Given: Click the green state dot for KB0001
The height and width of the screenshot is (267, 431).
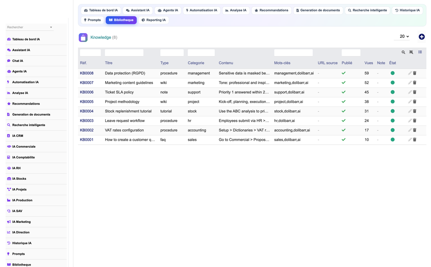Looking at the screenshot, I should (393, 139).
